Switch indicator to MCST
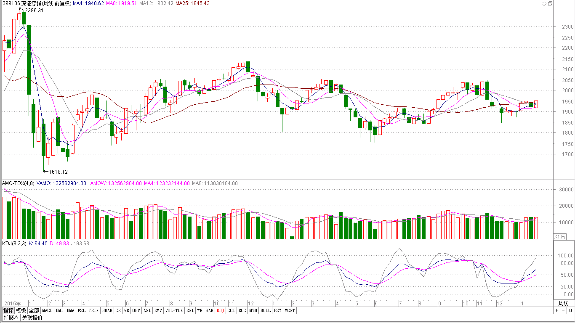 (290, 310)
